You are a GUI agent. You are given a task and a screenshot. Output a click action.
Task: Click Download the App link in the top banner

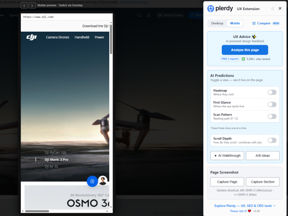[135, 2]
